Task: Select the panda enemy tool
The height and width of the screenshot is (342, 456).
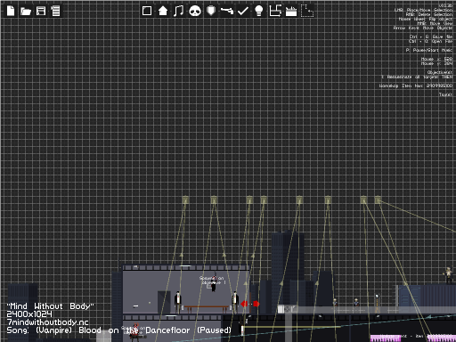Action: click(x=195, y=12)
